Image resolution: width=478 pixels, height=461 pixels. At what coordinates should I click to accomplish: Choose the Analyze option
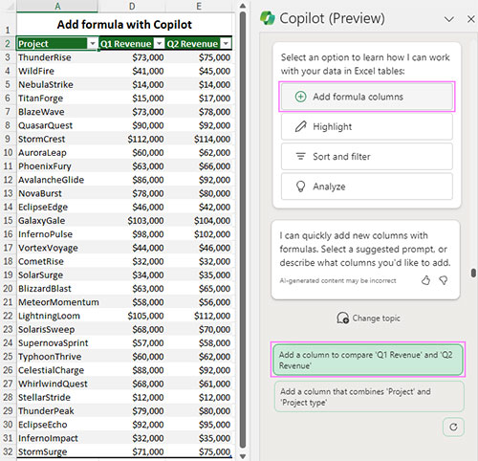(x=367, y=187)
